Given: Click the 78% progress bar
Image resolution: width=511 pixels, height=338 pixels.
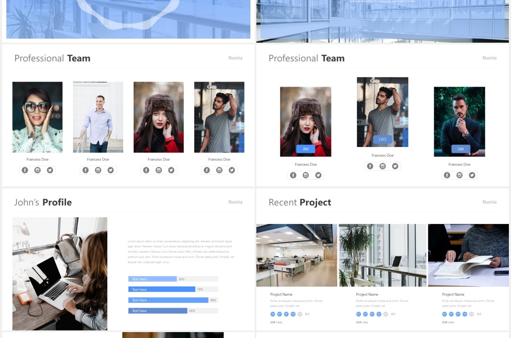Looking at the screenshot, I should 173,289.
